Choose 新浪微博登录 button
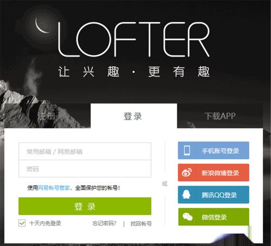This screenshot has height=246, width=271. pos(214,172)
